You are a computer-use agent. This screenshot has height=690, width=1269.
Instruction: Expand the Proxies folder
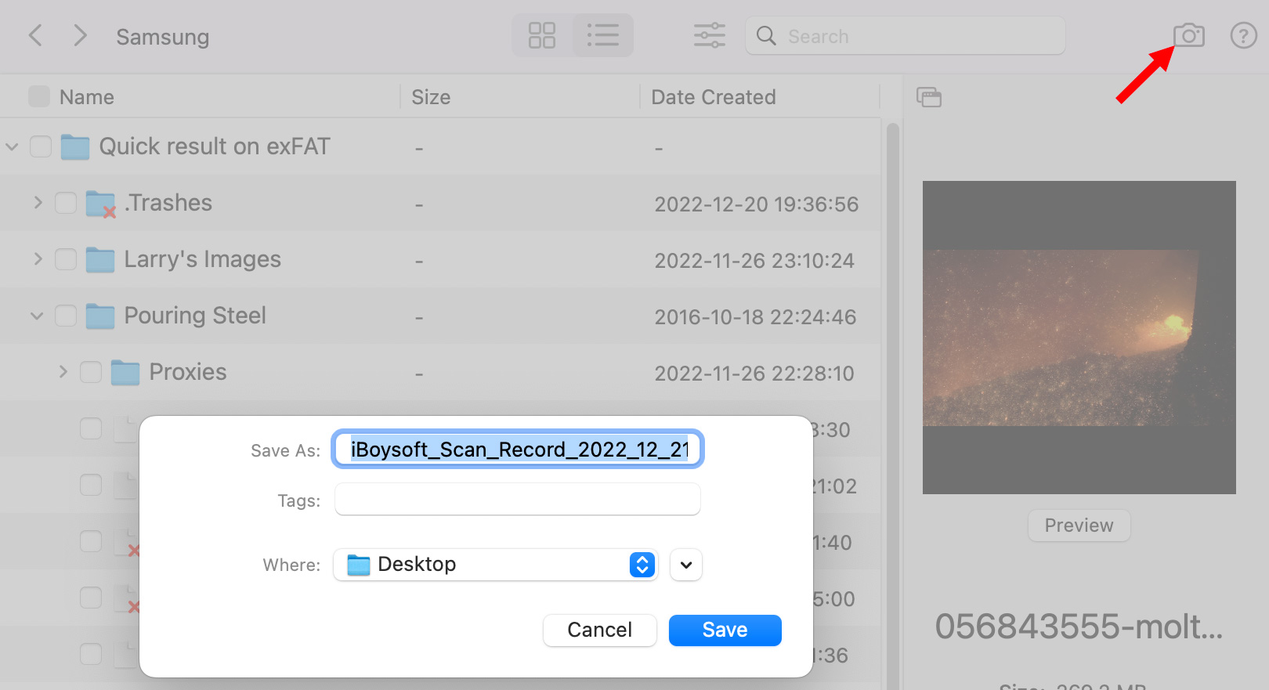[63, 372]
